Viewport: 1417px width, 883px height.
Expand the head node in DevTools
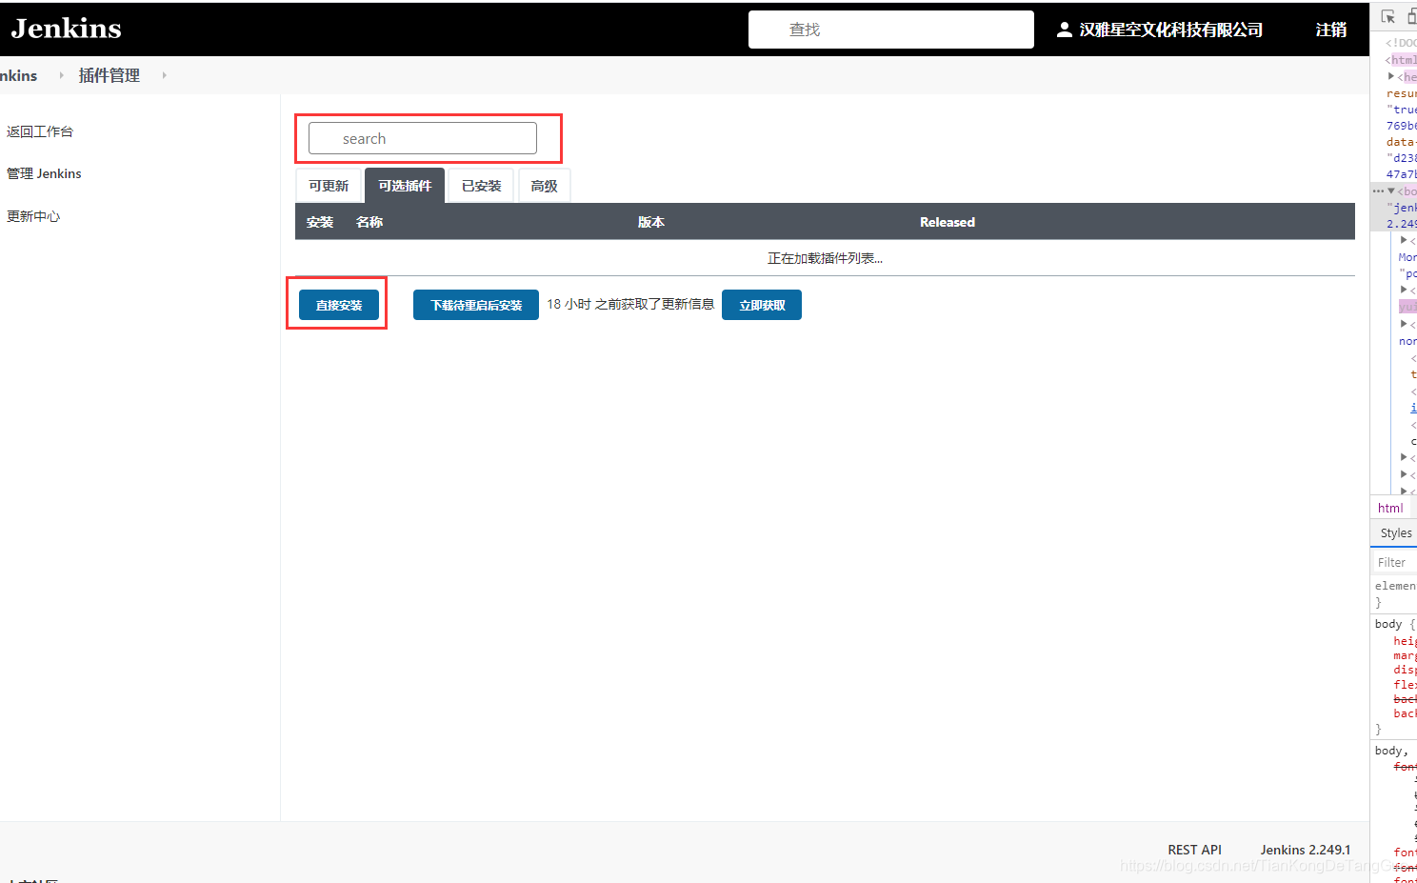(x=1391, y=76)
